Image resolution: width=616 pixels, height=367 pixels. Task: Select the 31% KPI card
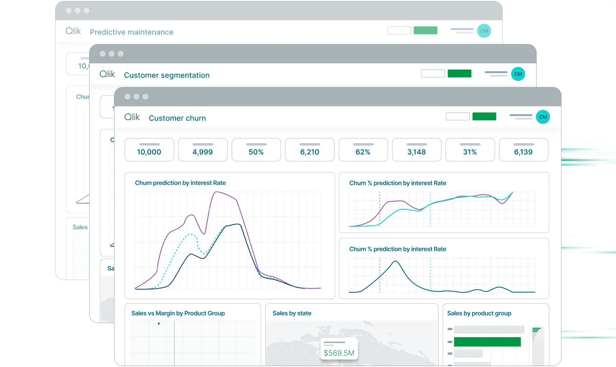[470, 150]
